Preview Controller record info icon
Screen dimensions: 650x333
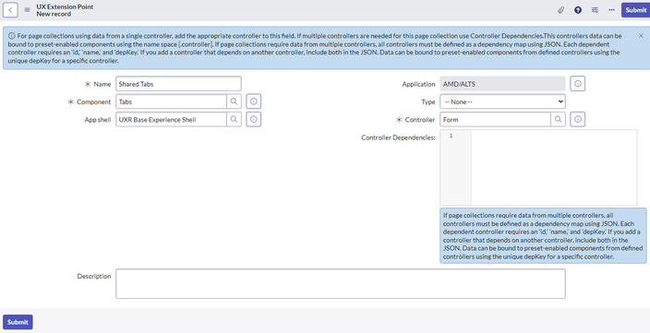click(x=578, y=119)
